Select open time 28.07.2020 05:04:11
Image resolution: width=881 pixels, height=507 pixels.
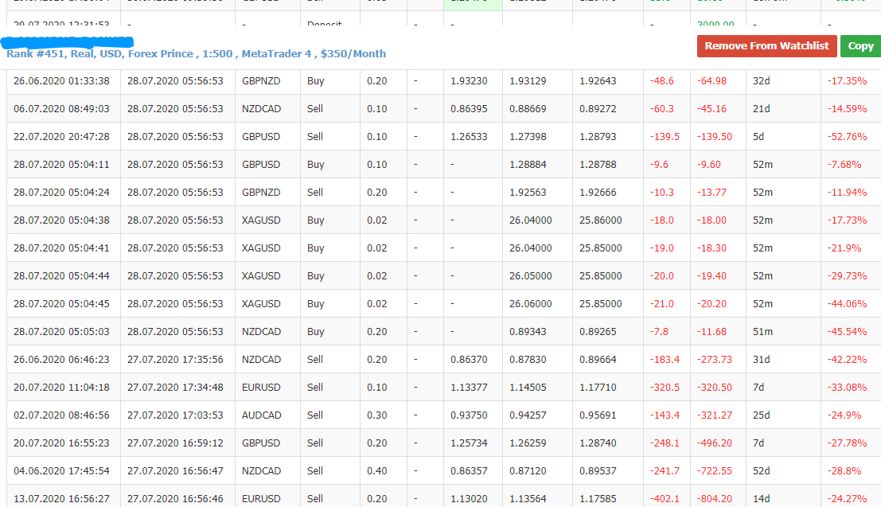click(x=61, y=165)
